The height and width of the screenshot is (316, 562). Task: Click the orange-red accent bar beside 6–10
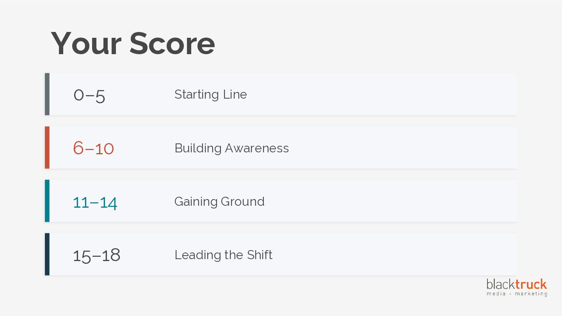tap(47, 147)
